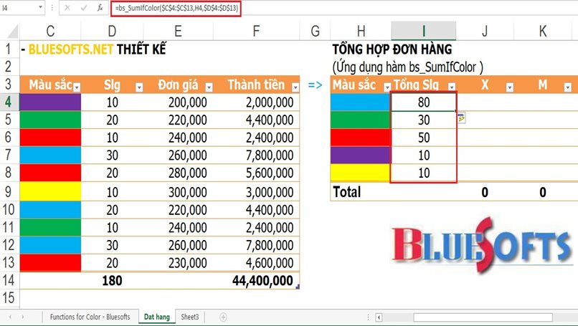This screenshot has height=326, width=578.
Task: Add a new sheet with plus icon
Action: click(x=223, y=317)
